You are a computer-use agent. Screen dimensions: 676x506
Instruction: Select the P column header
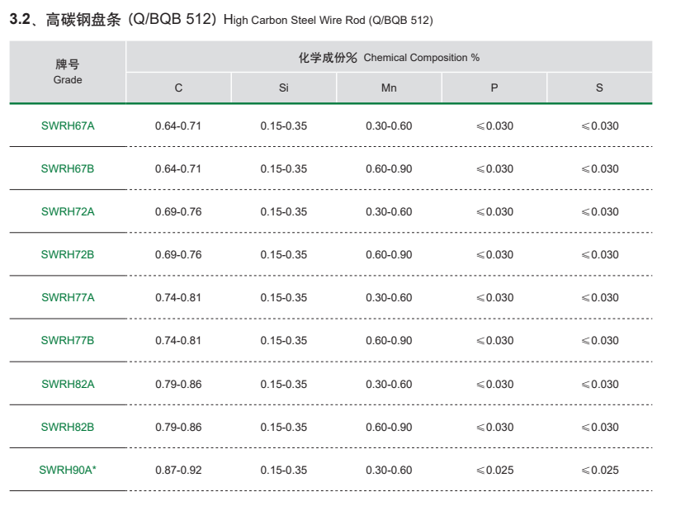coord(494,88)
